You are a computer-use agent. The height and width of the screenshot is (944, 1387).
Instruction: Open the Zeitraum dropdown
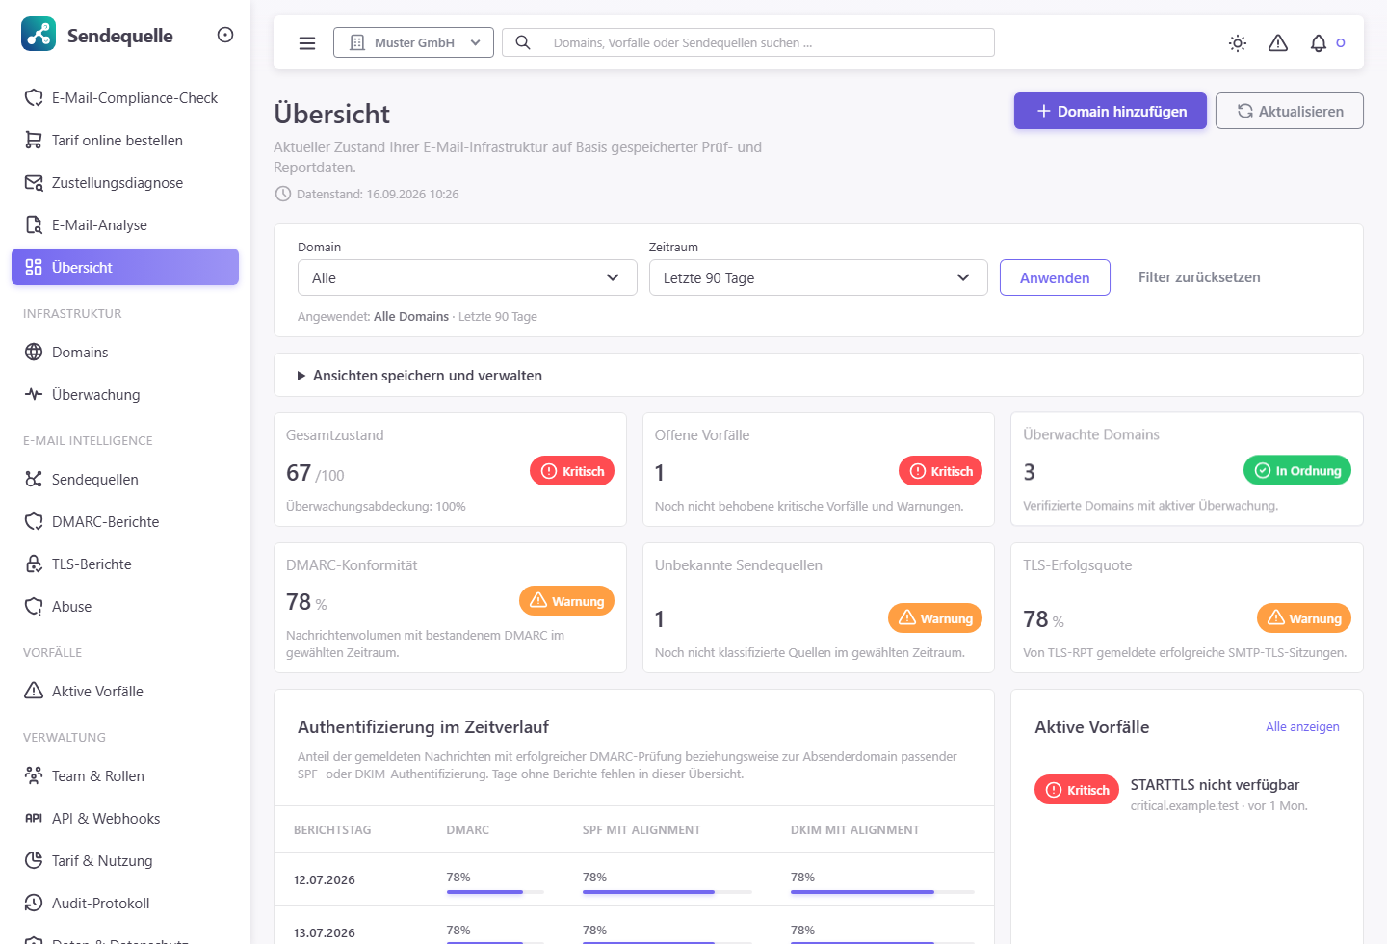point(818,277)
